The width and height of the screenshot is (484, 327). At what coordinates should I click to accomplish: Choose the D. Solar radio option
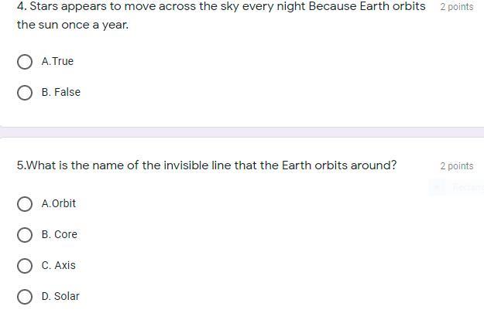tap(25, 297)
